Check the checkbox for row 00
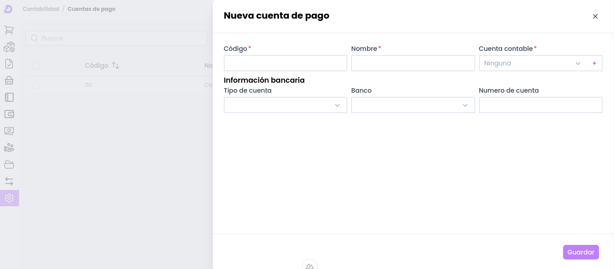Image resolution: width=614 pixels, height=269 pixels. (x=36, y=85)
